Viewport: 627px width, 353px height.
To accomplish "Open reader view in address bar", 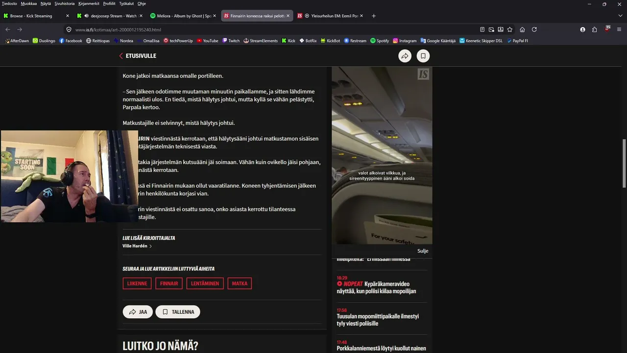I will (482, 29).
